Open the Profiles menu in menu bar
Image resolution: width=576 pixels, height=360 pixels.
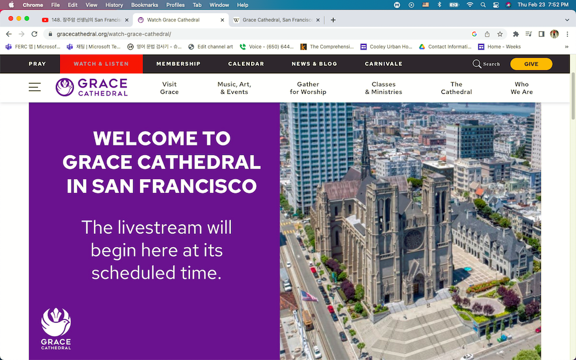click(x=175, y=5)
